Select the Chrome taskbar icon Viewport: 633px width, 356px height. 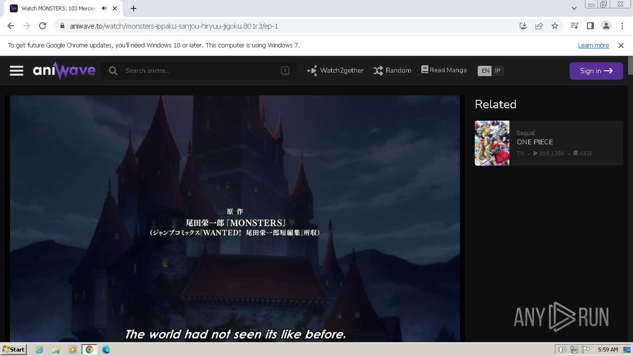click(90, 350)
